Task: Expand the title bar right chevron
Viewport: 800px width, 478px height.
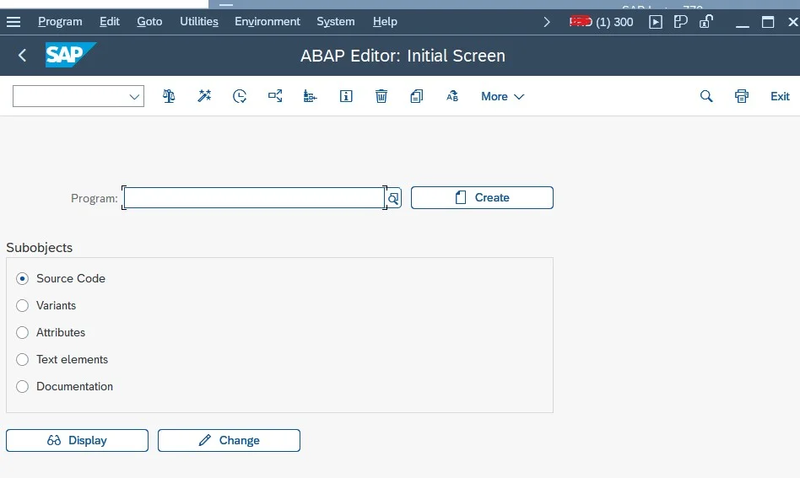Action: click(x=547, y=22)
